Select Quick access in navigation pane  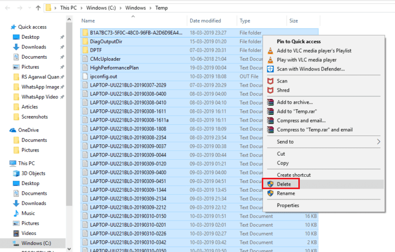pyautogui.click(x=32, y=27)
